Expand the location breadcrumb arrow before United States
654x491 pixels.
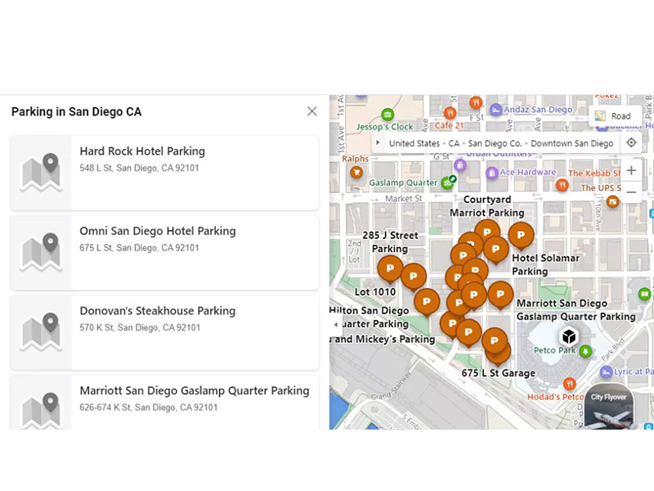pos(378,142)
